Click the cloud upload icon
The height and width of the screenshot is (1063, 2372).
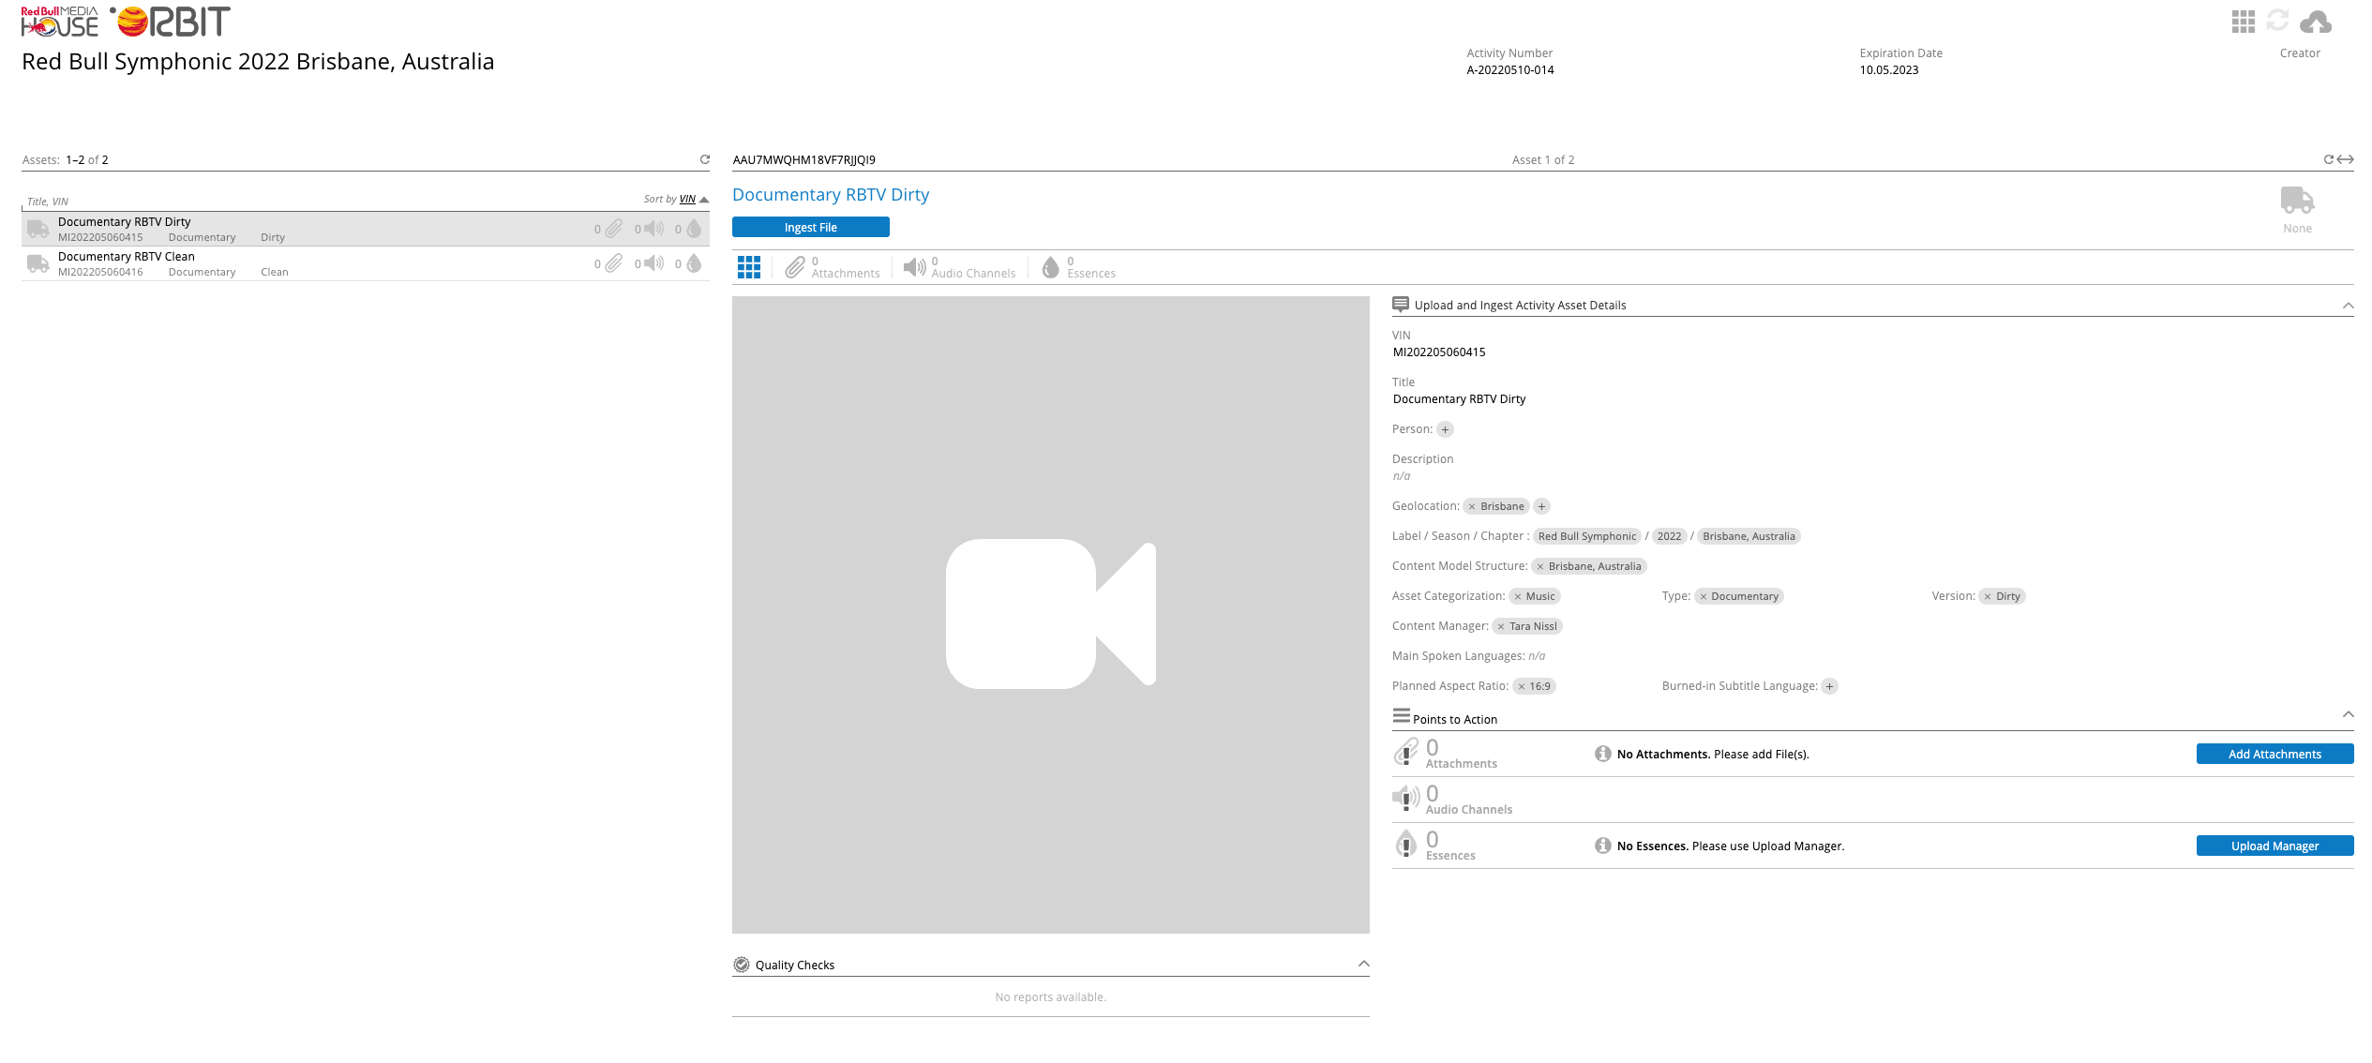pos(2315,22)
